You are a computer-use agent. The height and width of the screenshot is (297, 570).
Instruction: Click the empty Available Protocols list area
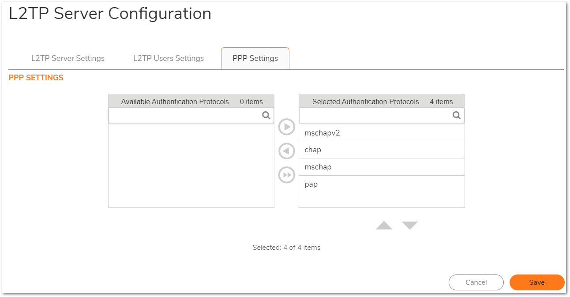tap(191, 165)
